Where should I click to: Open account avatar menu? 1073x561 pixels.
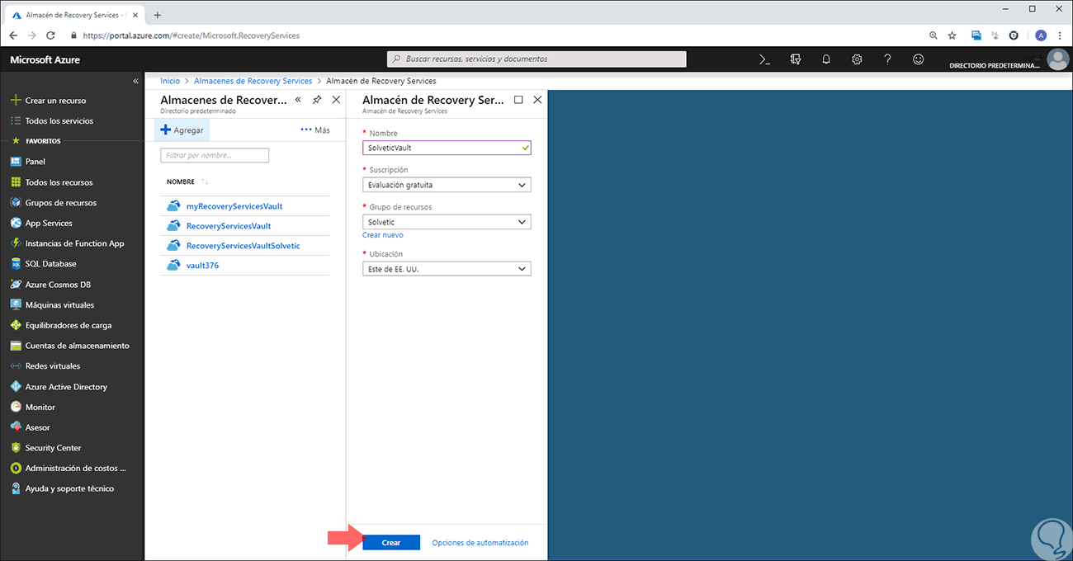[x=1056, y=59]
